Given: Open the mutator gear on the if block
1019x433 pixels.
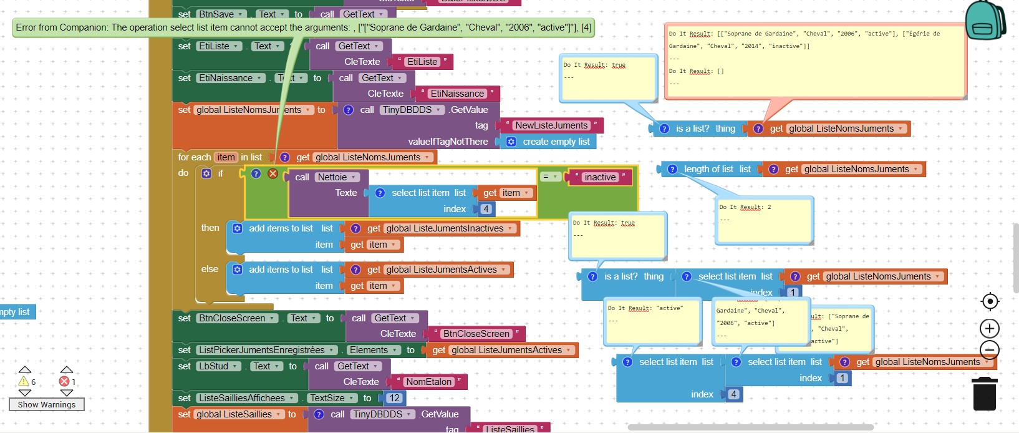Looking at the screenshot, I should 206,173.
